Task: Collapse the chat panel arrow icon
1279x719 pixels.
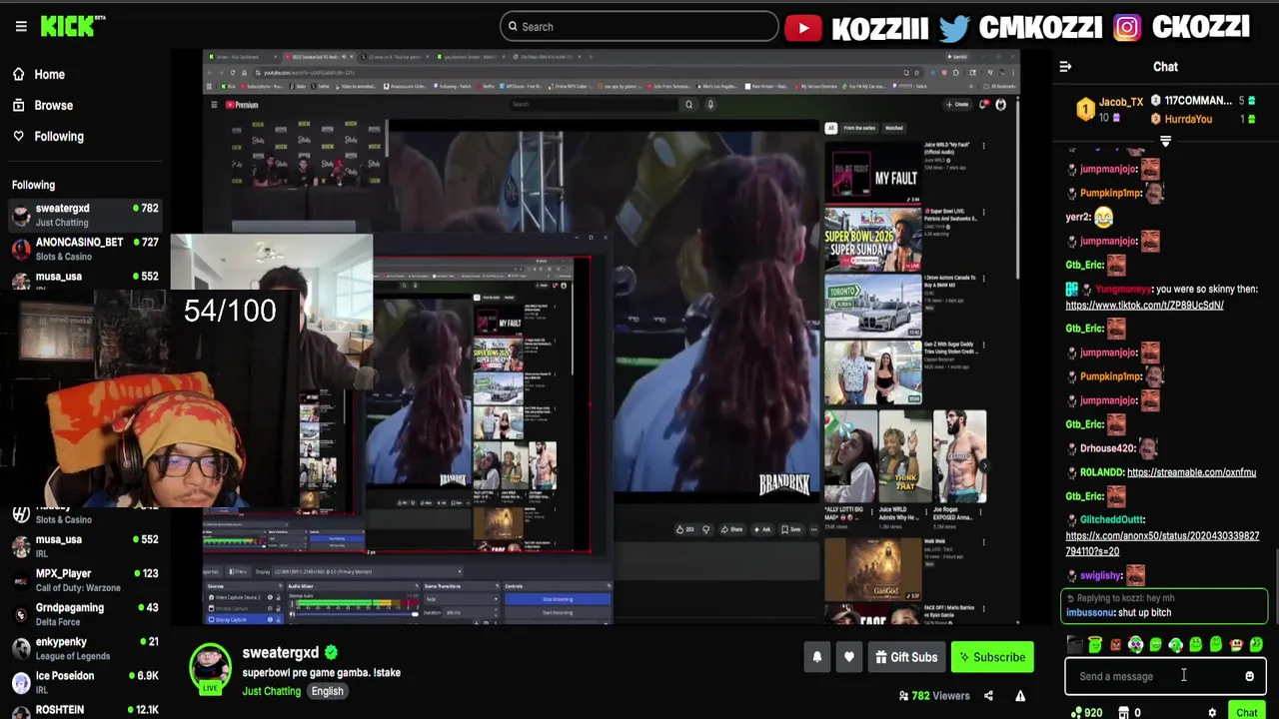Action: pos(1065,67)
